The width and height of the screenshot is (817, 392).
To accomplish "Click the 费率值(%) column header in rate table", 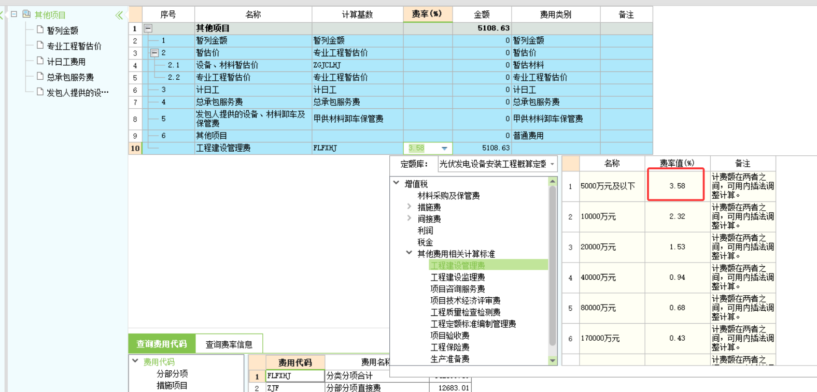I will click(677, 163).
